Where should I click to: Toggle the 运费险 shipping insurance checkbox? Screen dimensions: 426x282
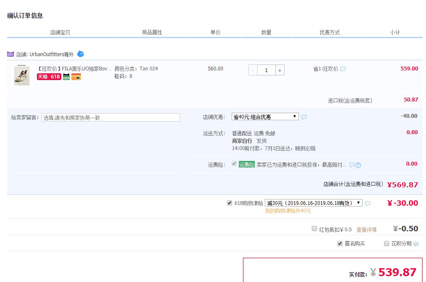click(x=234, y=163)
